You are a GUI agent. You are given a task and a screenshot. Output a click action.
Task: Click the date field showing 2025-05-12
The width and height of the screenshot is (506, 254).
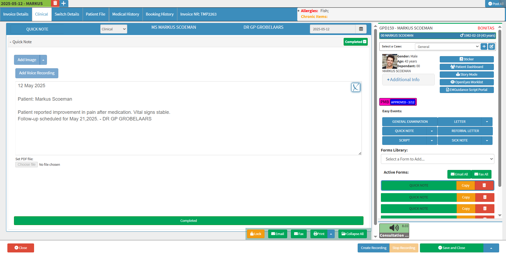tap(333, 29)
